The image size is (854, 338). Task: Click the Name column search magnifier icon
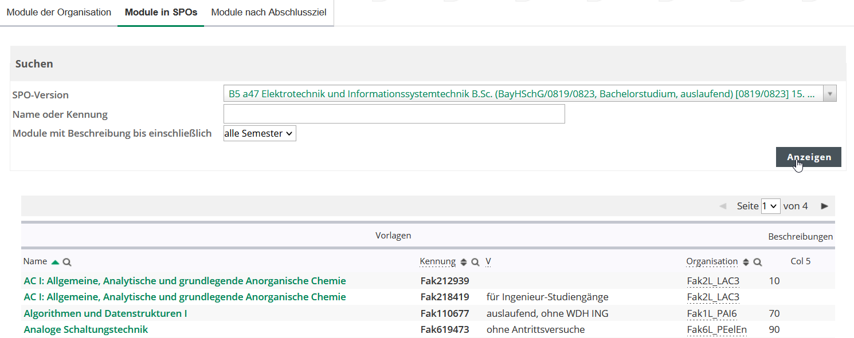click(67, 262)
